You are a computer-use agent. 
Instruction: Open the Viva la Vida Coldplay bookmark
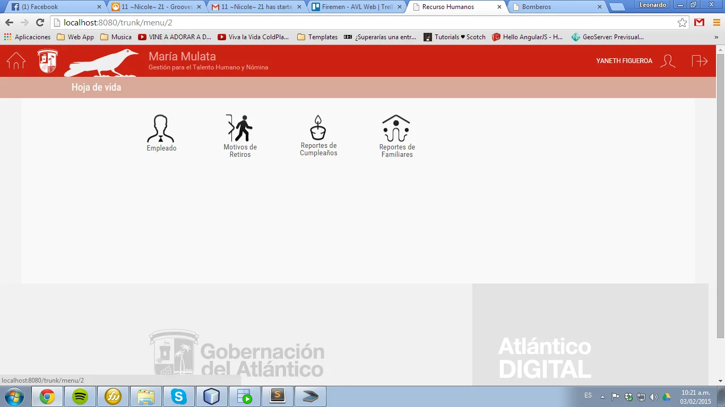point(254,37)
